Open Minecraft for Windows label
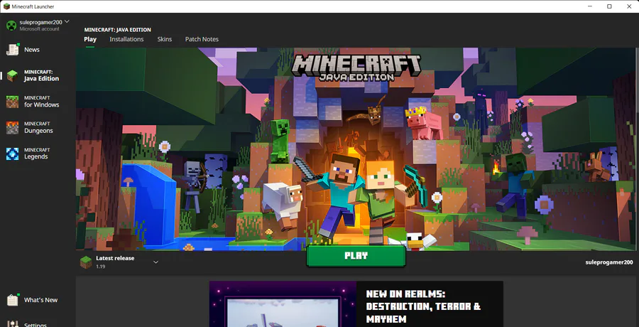The image size is (639, 327). (x=42, y=102)
